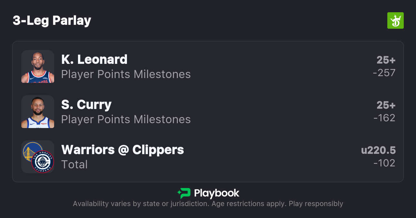Click the -162 odds for Curry
Screen dimensions: 416x218
[384, 118]
